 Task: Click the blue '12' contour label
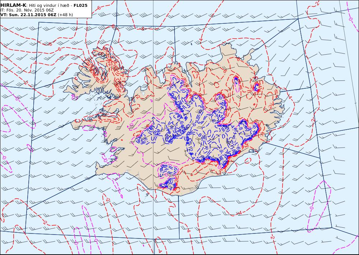coord(190,149)
